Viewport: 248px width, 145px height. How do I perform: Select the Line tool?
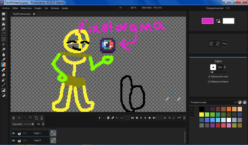point(4,85)
